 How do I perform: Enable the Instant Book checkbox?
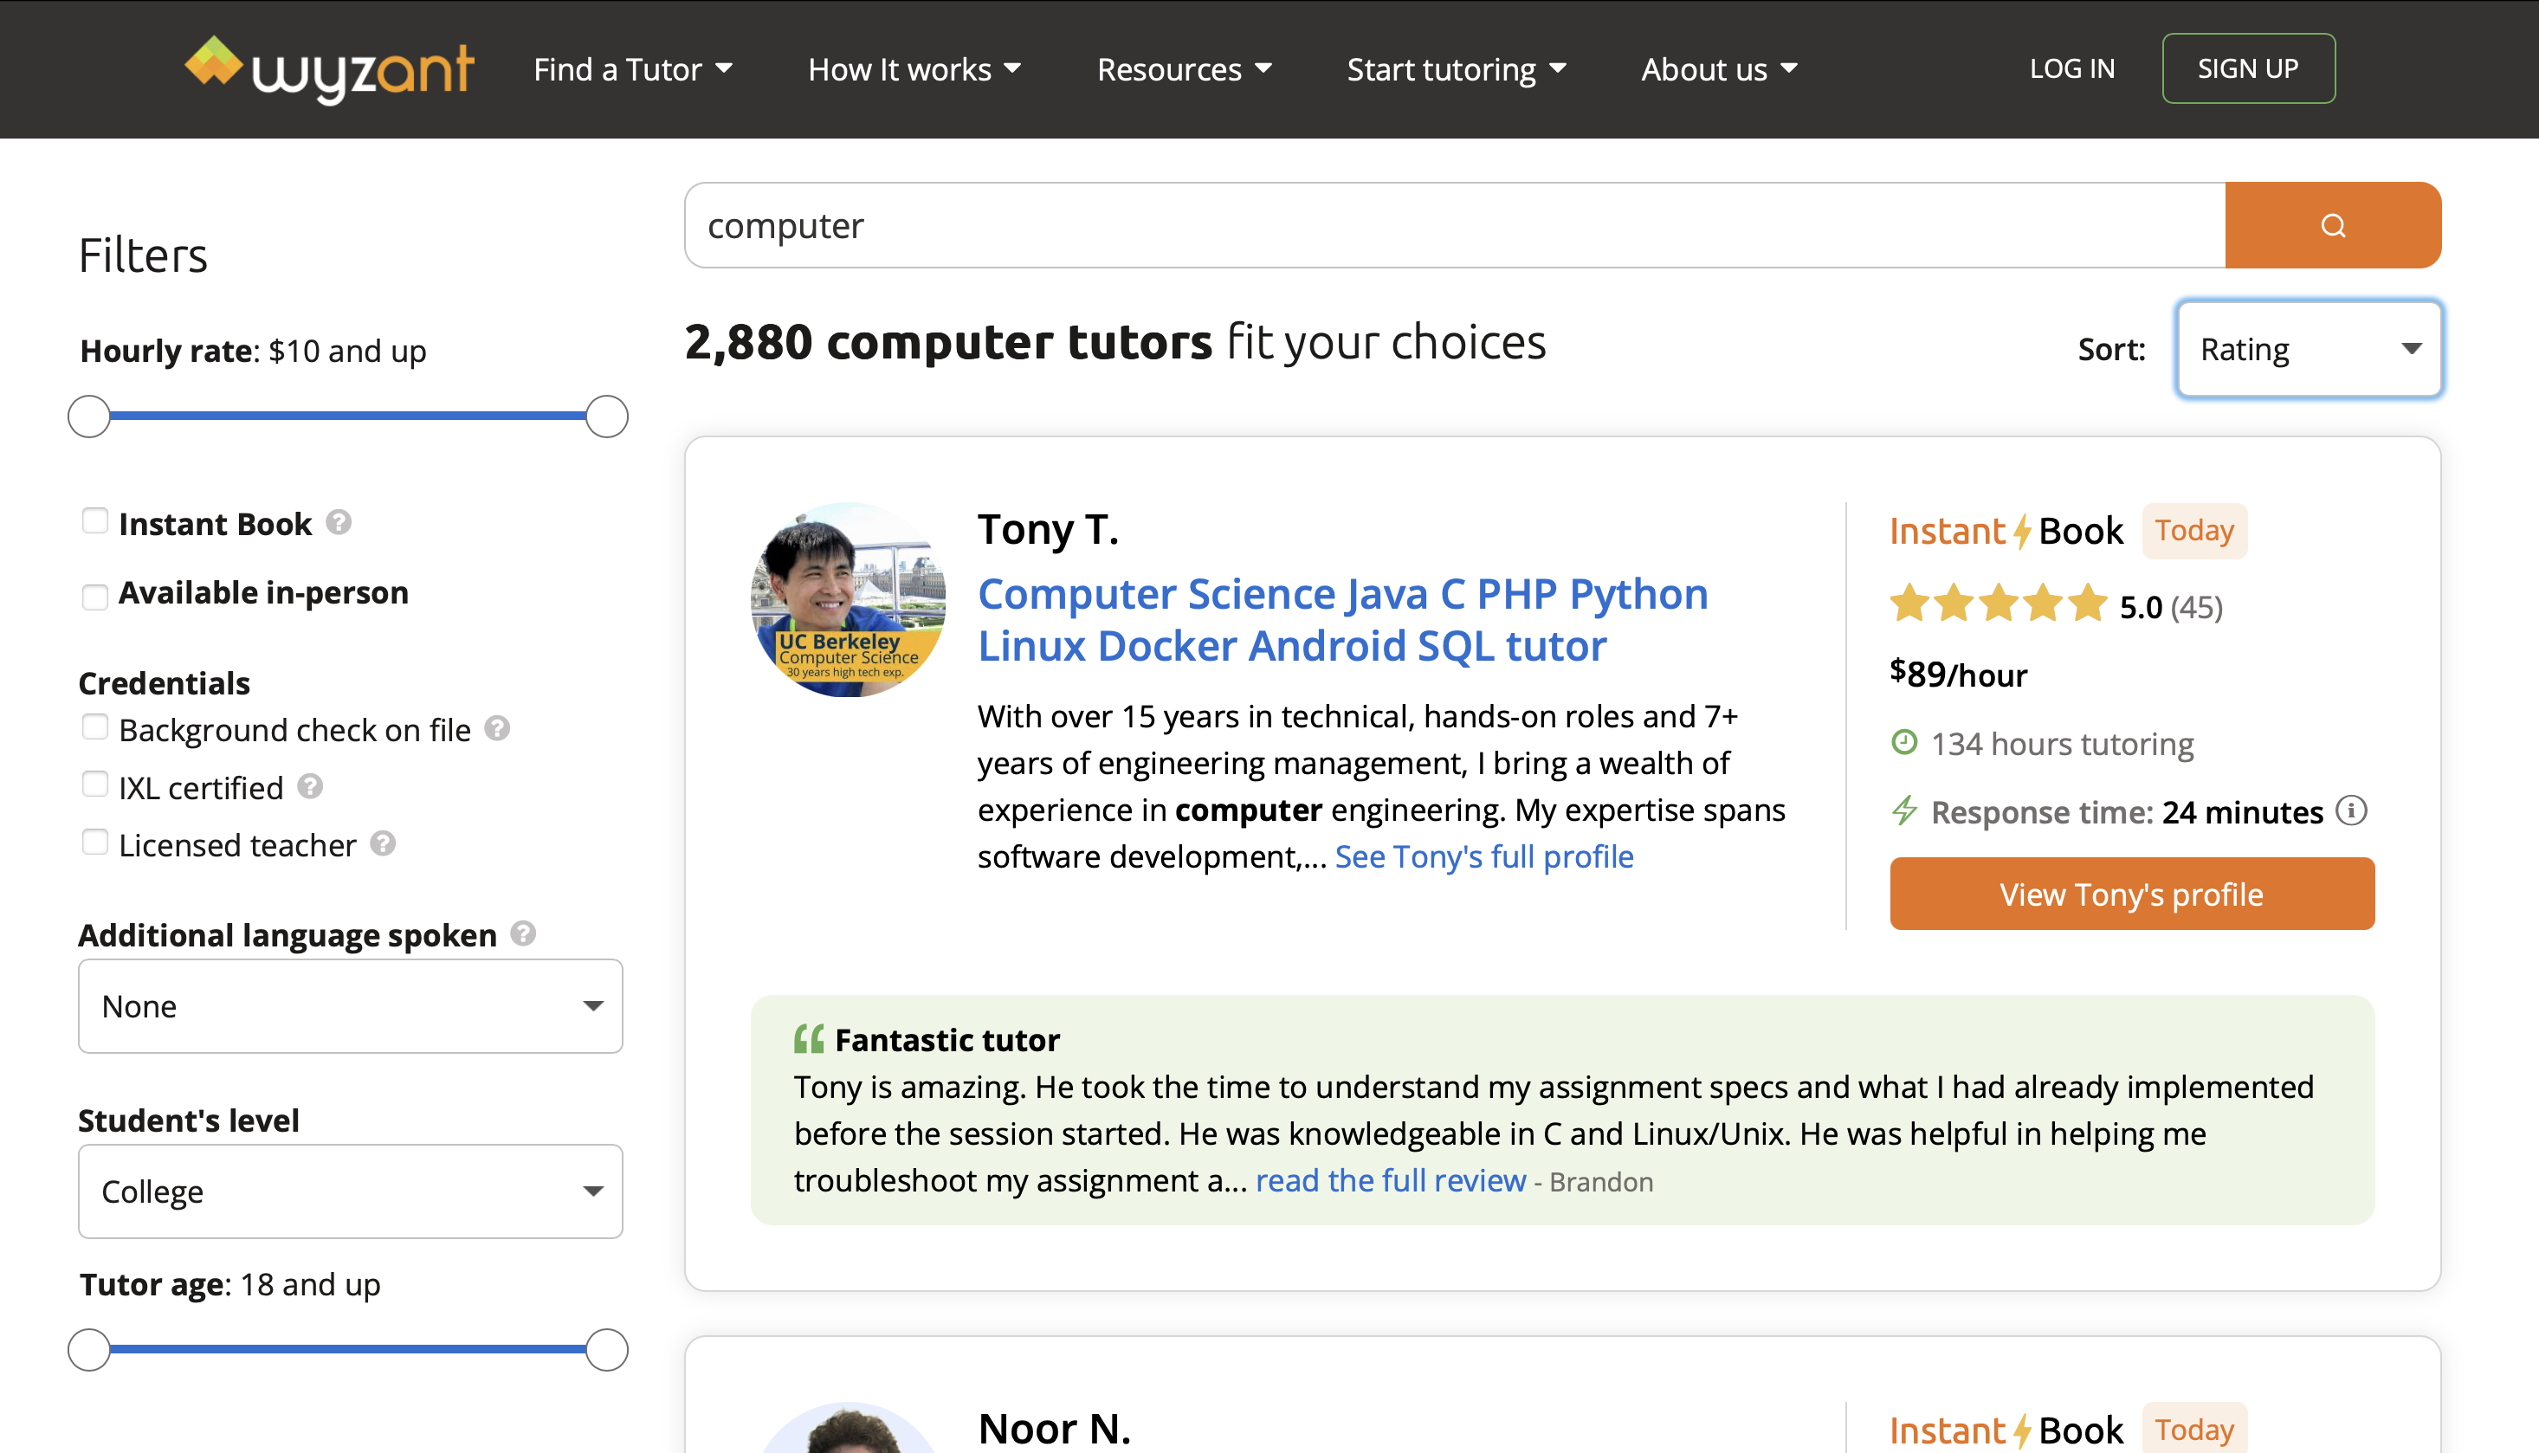click(94, 522)
